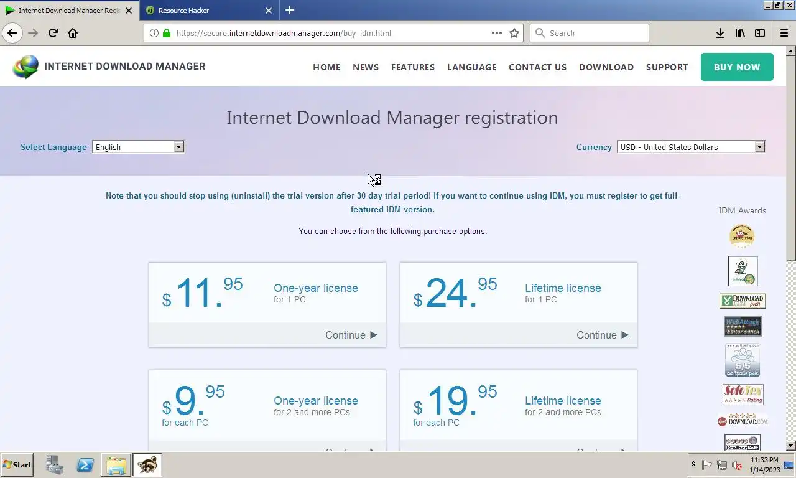Open Firefox downloads arrow icon
Screen dimensions: 796x478
point(720,33)
